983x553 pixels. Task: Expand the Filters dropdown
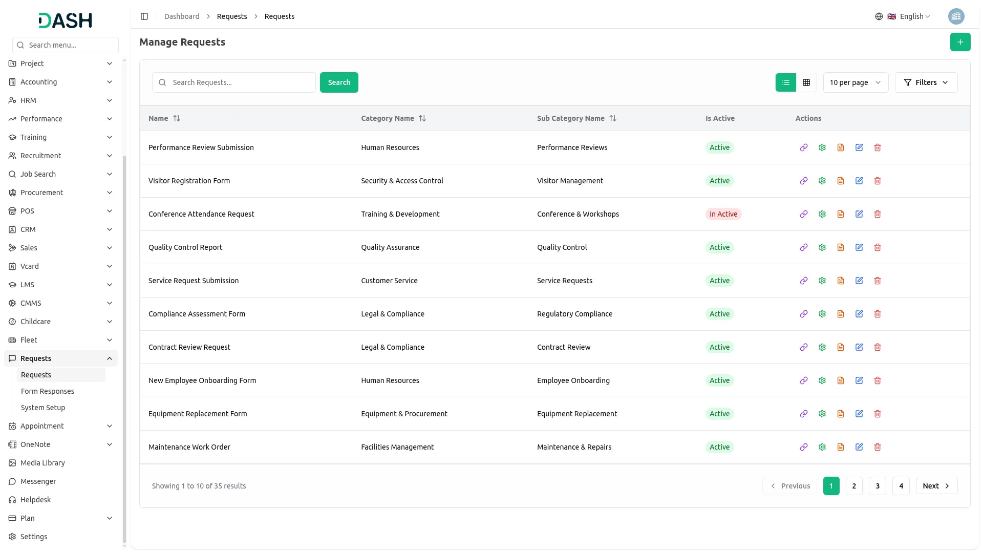click(x=926, y=82)
